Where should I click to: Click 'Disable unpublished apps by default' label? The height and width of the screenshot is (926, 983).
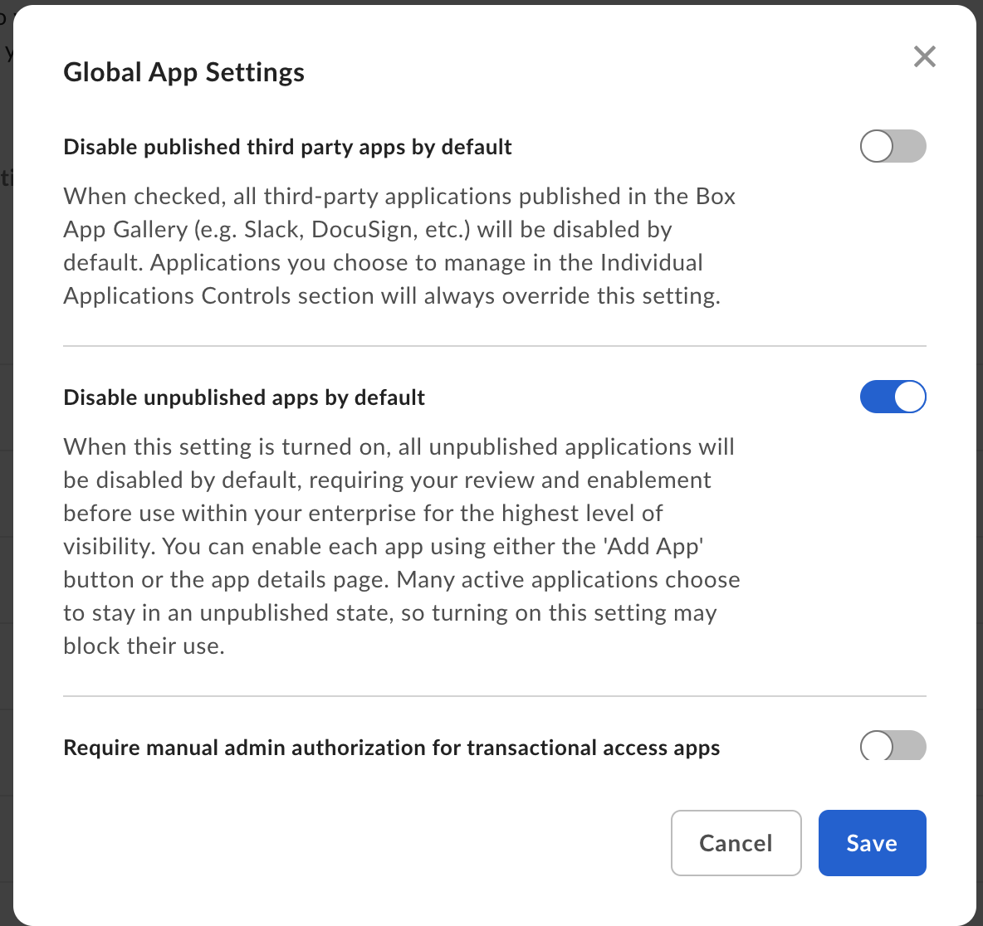click(244, 397)
